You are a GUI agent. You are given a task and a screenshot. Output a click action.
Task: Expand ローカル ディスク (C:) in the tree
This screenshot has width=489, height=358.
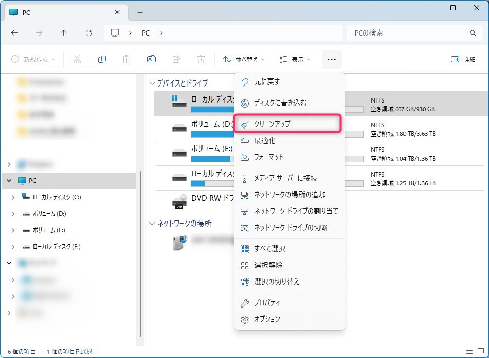click(13, 197)
